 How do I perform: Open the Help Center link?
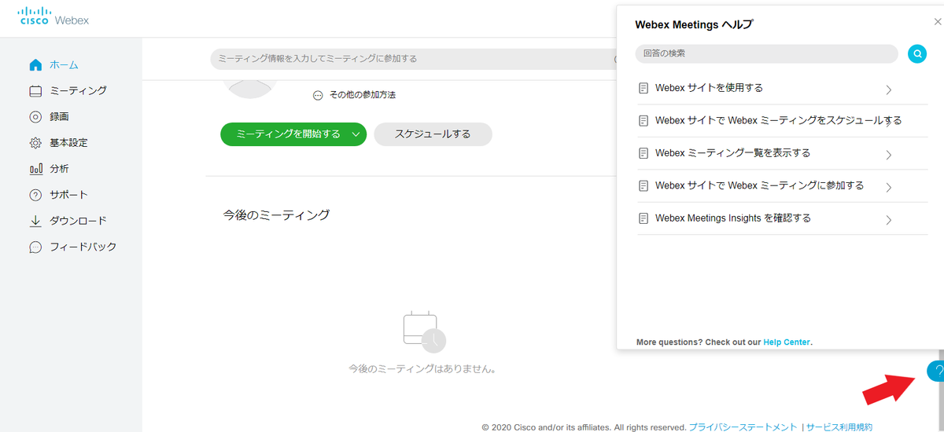787,342
